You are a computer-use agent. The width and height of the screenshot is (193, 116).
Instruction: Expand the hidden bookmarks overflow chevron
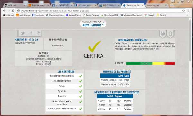[187, 15]
